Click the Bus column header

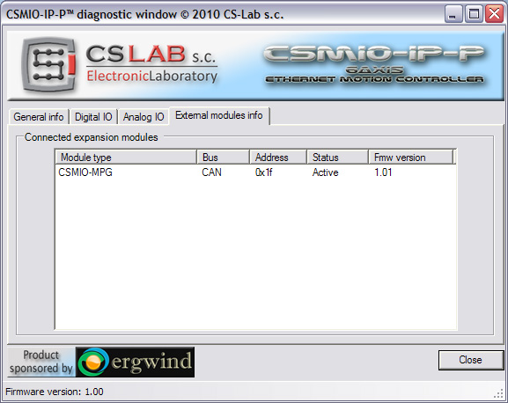(224, 158)
